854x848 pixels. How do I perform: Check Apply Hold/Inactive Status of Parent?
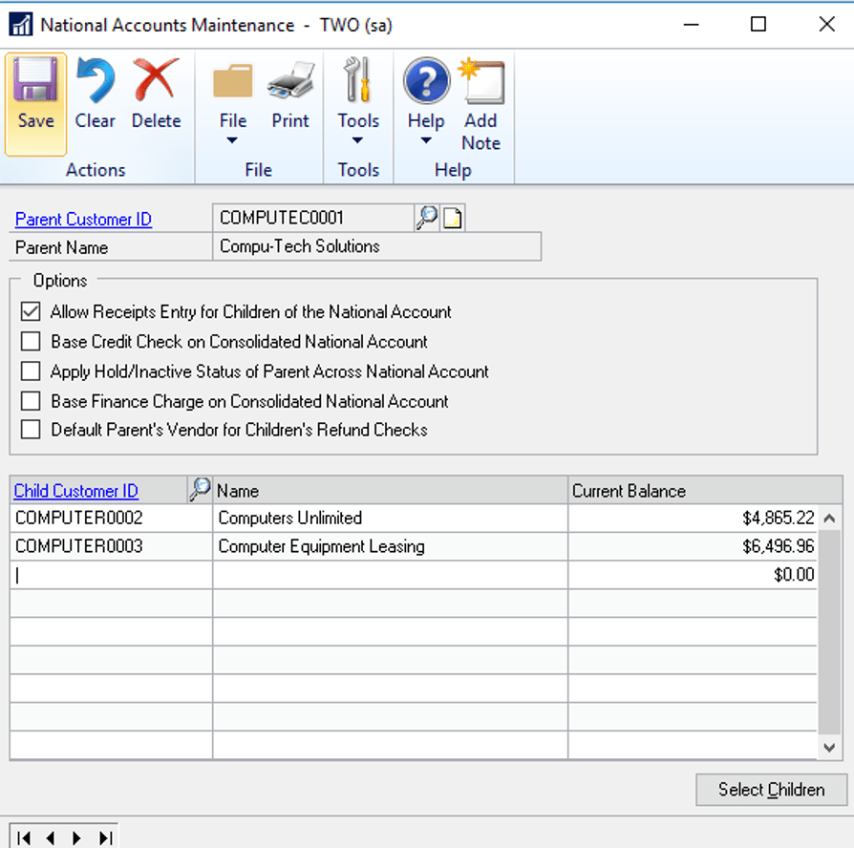tap(32, 371)
